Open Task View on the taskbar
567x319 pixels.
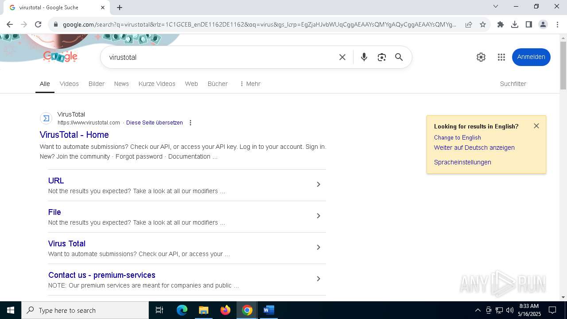[159, 310]
